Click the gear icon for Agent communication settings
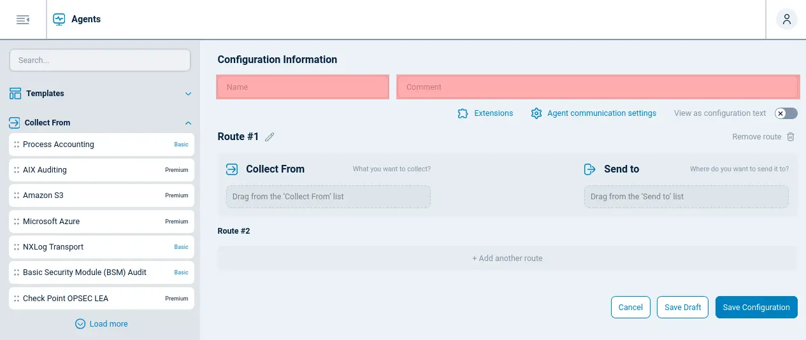 coord(536,113)
